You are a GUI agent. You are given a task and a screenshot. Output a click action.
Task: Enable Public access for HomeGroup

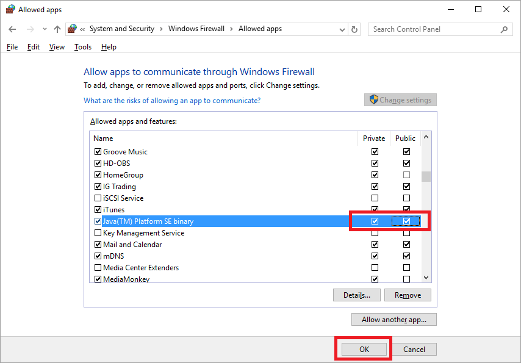[406, 174]
